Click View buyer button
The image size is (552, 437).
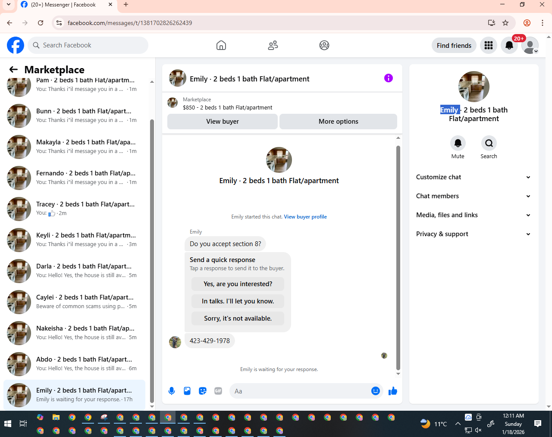point(223,122)
